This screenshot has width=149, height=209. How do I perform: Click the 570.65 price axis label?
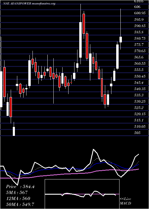coord(140,51)
